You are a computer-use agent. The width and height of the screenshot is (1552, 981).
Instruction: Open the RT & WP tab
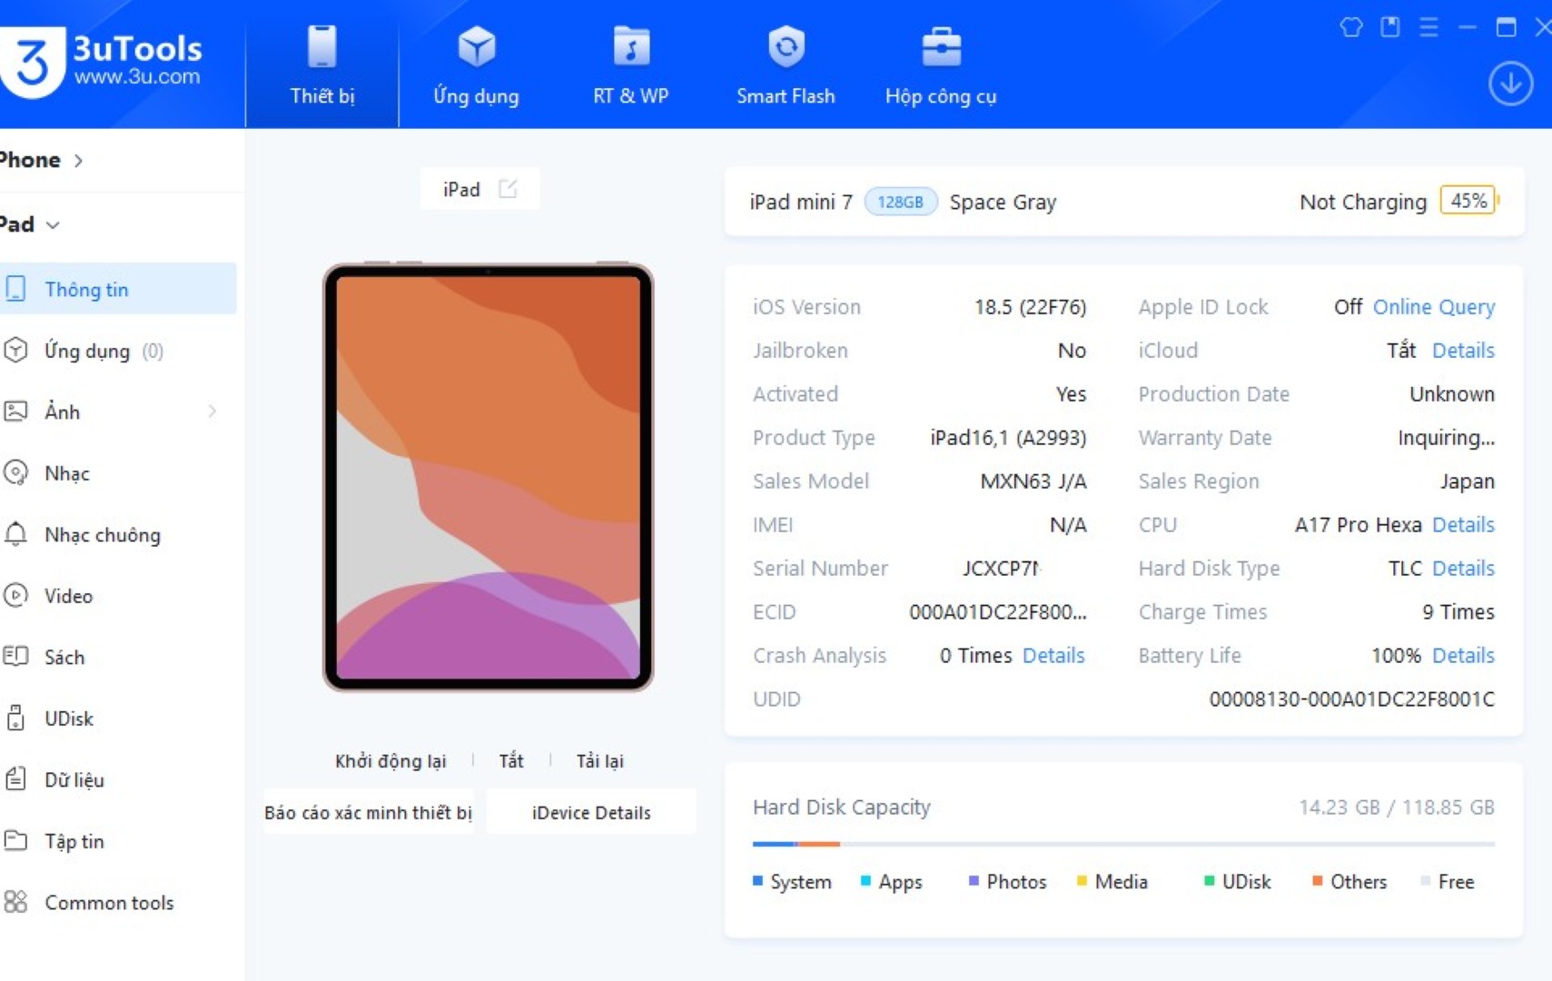point(631,65)
